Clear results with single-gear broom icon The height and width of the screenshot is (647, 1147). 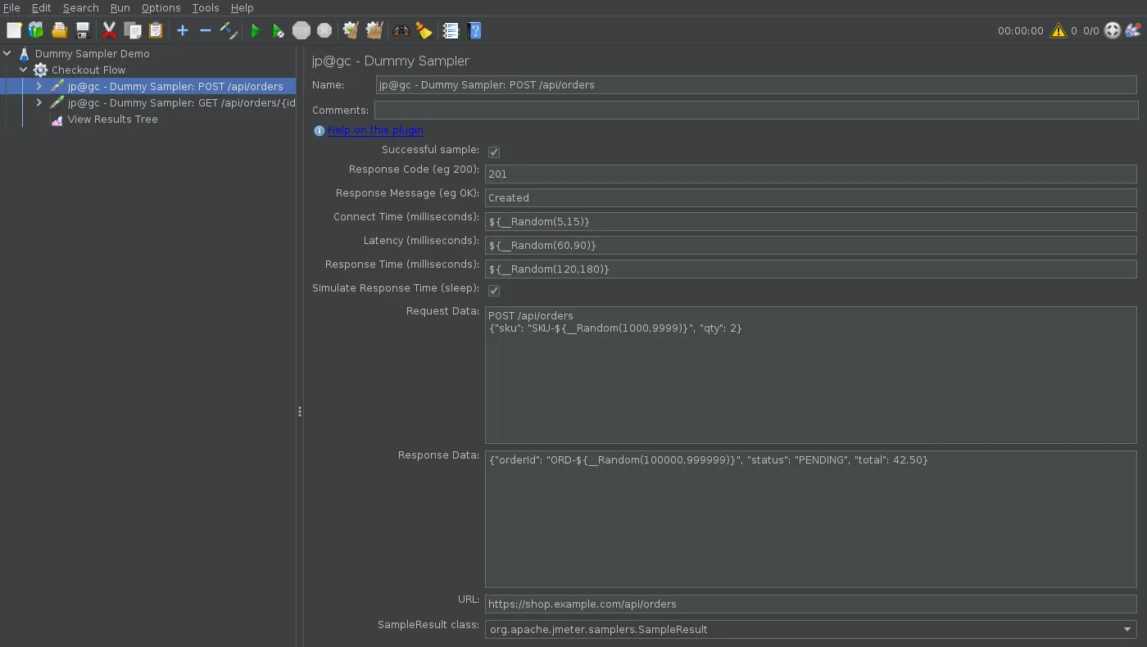coord(351,30)
